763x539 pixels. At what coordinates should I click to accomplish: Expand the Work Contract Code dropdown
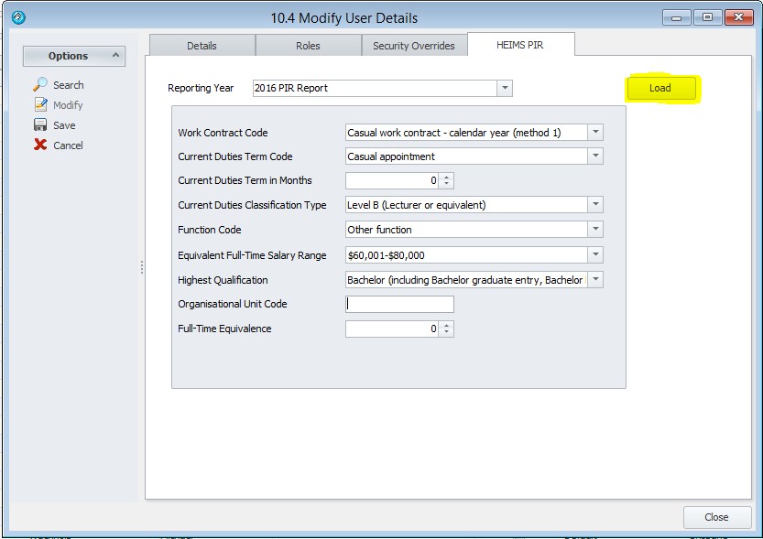click(595, 133)
